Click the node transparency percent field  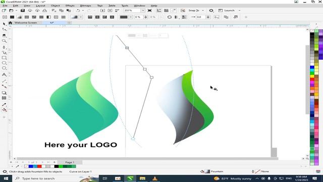click(138, 17)
